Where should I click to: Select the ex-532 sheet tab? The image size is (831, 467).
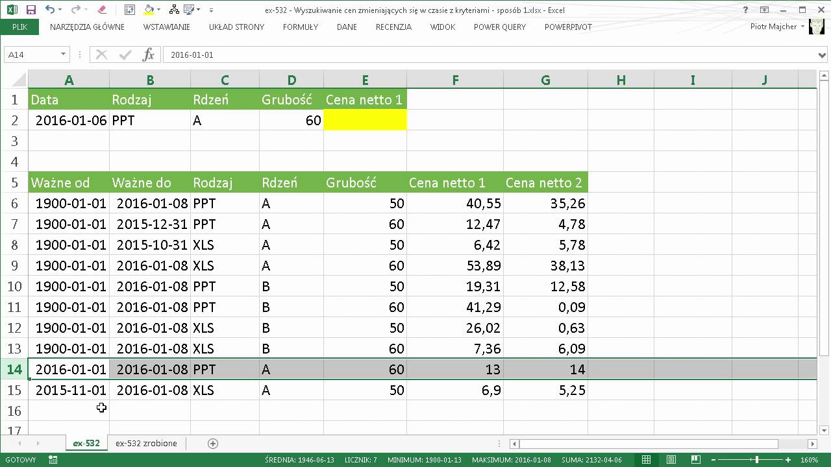pos(86,444)
